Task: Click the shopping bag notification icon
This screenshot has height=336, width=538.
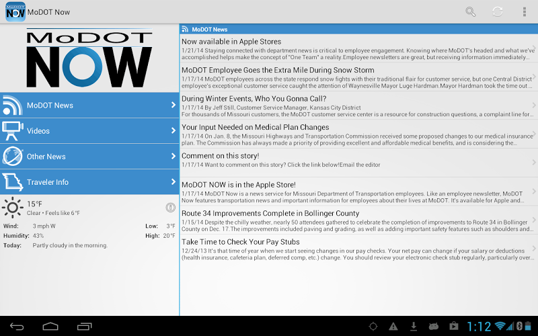Action: 453,326
